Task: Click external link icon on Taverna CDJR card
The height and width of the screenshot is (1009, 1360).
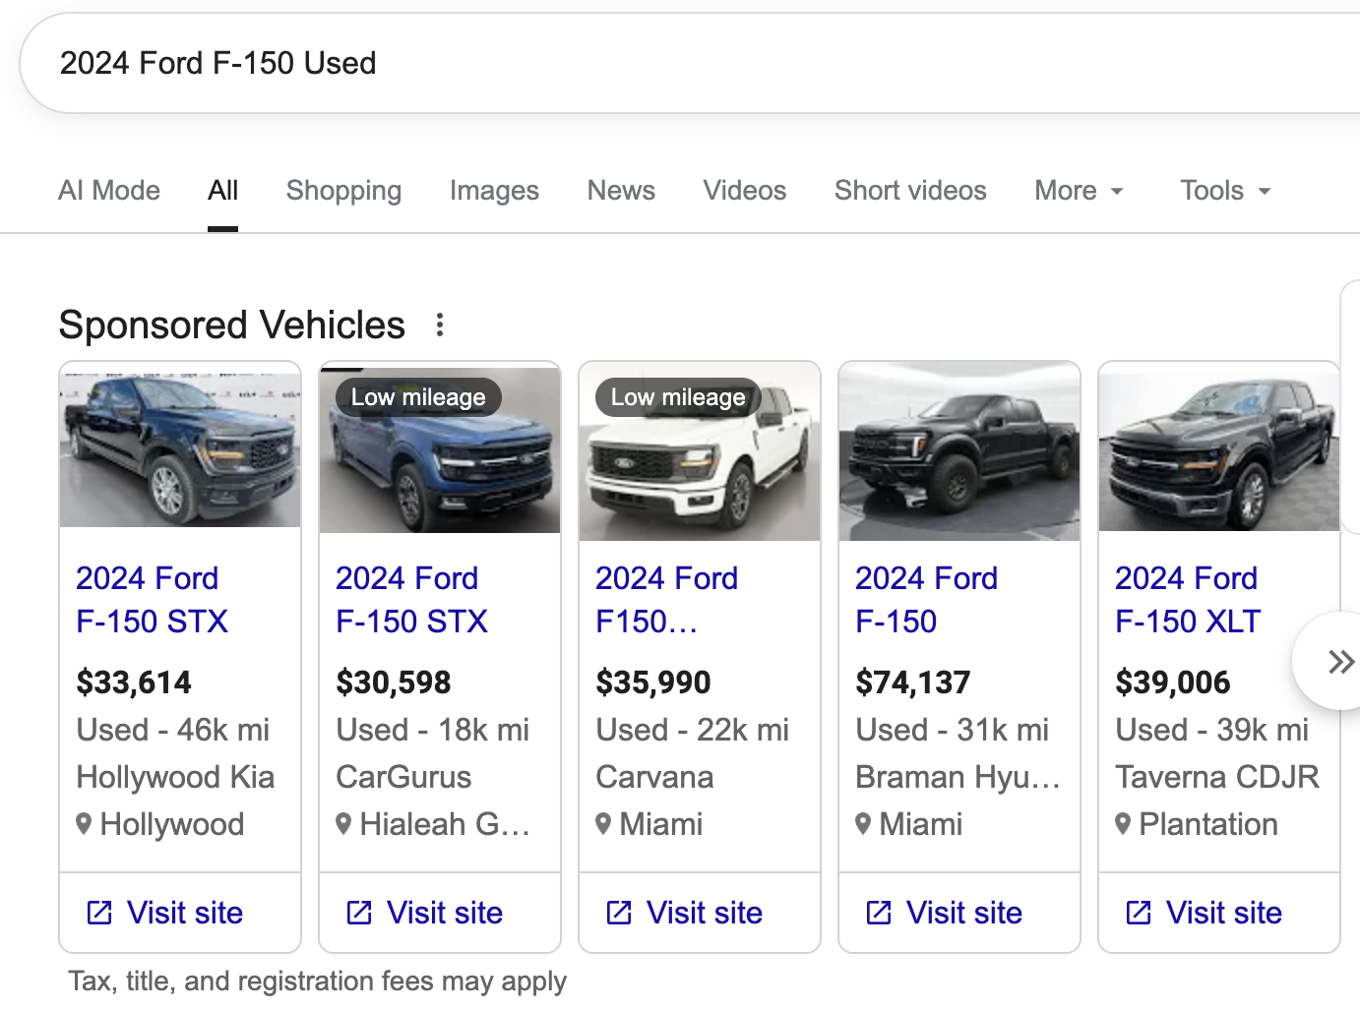Action: [1139, 913]
